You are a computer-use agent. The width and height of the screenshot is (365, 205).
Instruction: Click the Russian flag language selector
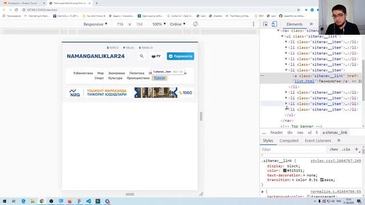156,56
